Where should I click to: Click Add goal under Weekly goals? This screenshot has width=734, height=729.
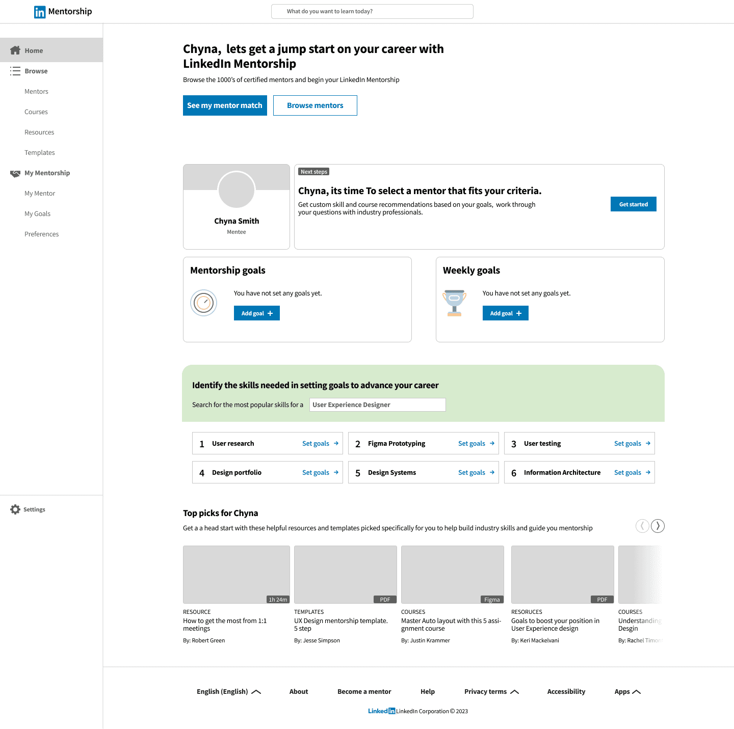click(506, 313)
